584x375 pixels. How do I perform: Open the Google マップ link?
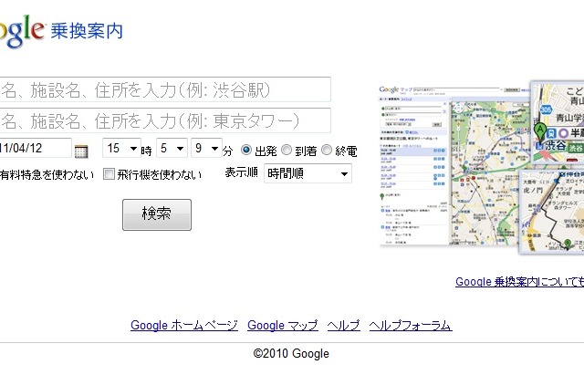[x=283, y=326]
